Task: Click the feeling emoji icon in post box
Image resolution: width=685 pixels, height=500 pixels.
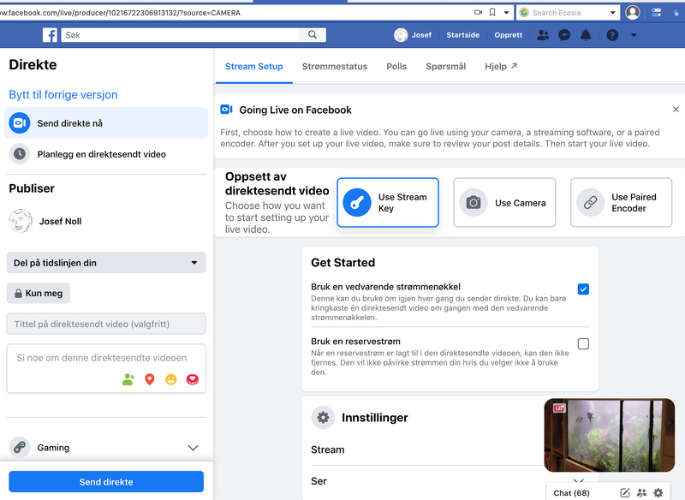Action: 170,379
